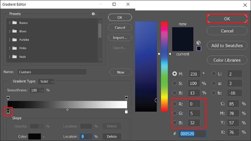Click the Import... button
The height and width of the screenshot is (141, 251).
coord(120,38)
